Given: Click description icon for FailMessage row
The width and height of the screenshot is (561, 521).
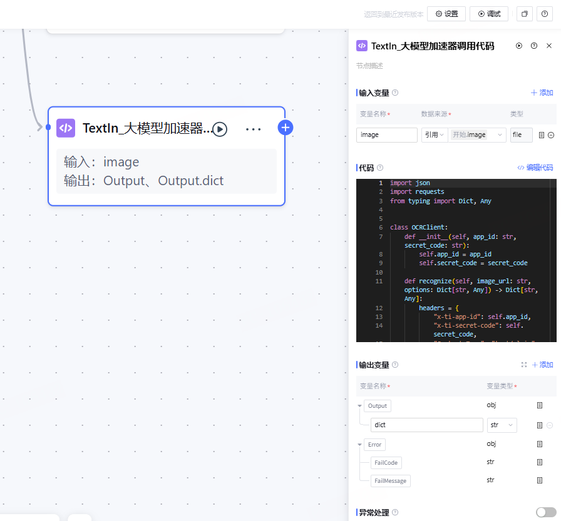Looking at the screenshot, I should tap(540, 480).
